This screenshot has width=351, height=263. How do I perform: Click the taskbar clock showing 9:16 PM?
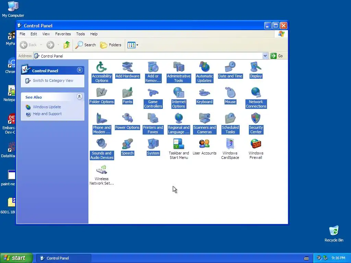click(x=338, y=258)
